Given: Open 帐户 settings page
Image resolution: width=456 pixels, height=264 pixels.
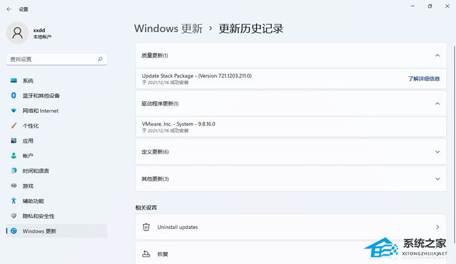Looking at the screenshot, I should coord(28,156).
